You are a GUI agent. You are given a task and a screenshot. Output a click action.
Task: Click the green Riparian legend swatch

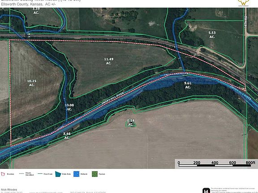pyautogui.click(x=95, y=174)
